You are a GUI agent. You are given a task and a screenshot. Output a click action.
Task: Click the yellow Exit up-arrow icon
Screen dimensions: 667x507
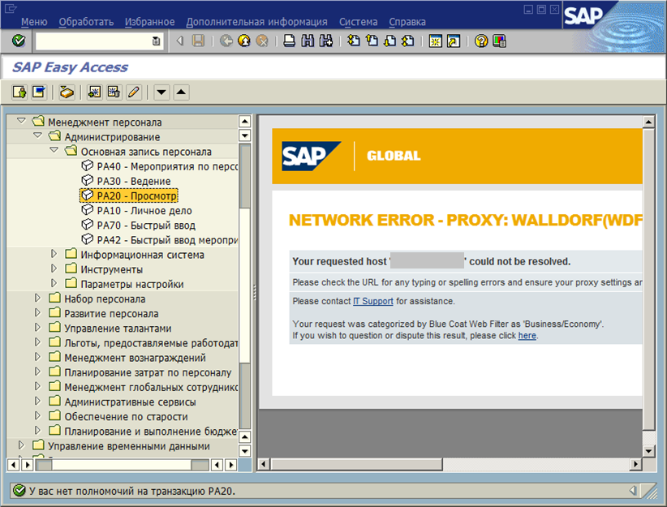coord(244,41)
